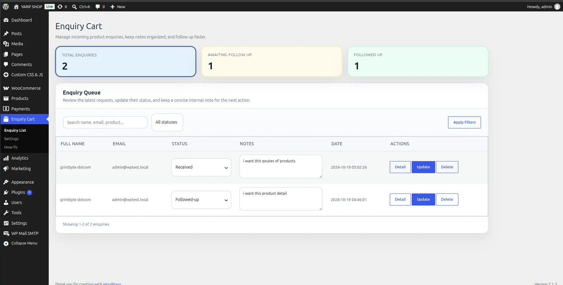563x285 pixels.
Task: Click the Email column header
Action: tap(119, 144)
